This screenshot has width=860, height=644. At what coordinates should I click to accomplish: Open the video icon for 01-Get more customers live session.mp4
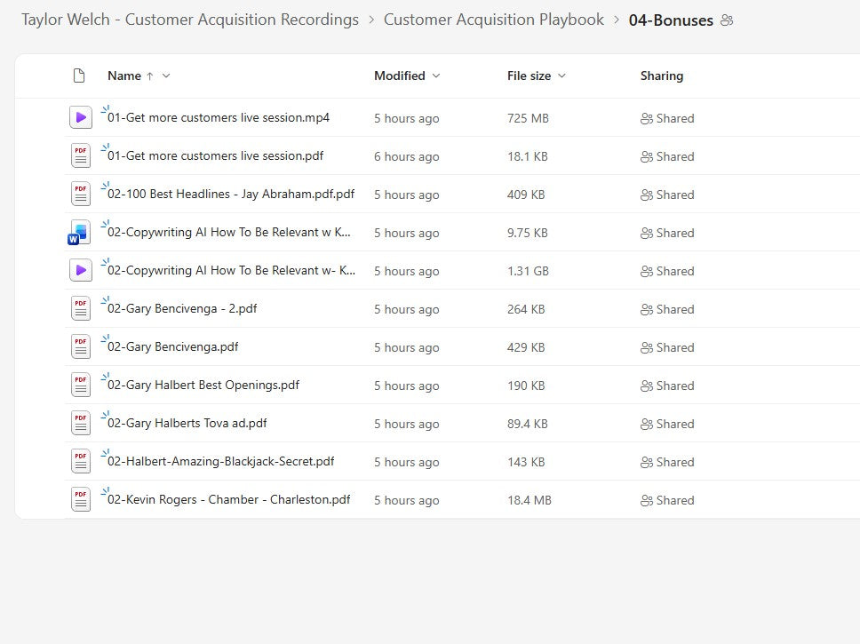[80, 116]
